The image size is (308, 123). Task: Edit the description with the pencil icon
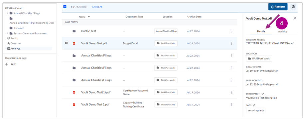pos(263,94)
